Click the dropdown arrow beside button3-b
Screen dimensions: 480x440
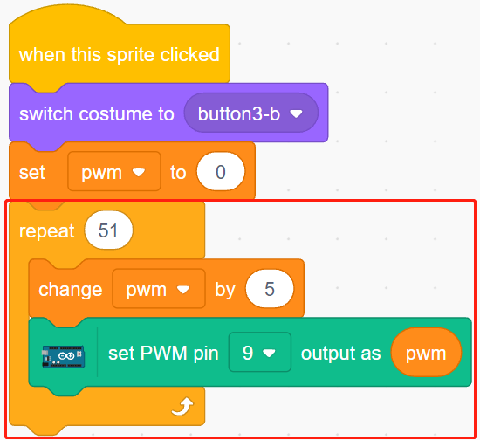coord(296,113)
